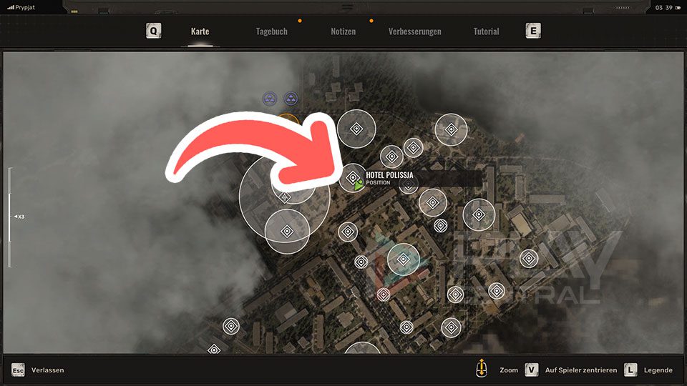
Task: Click the mouse scroll Zoom icon
Action: tap(482, 369)
